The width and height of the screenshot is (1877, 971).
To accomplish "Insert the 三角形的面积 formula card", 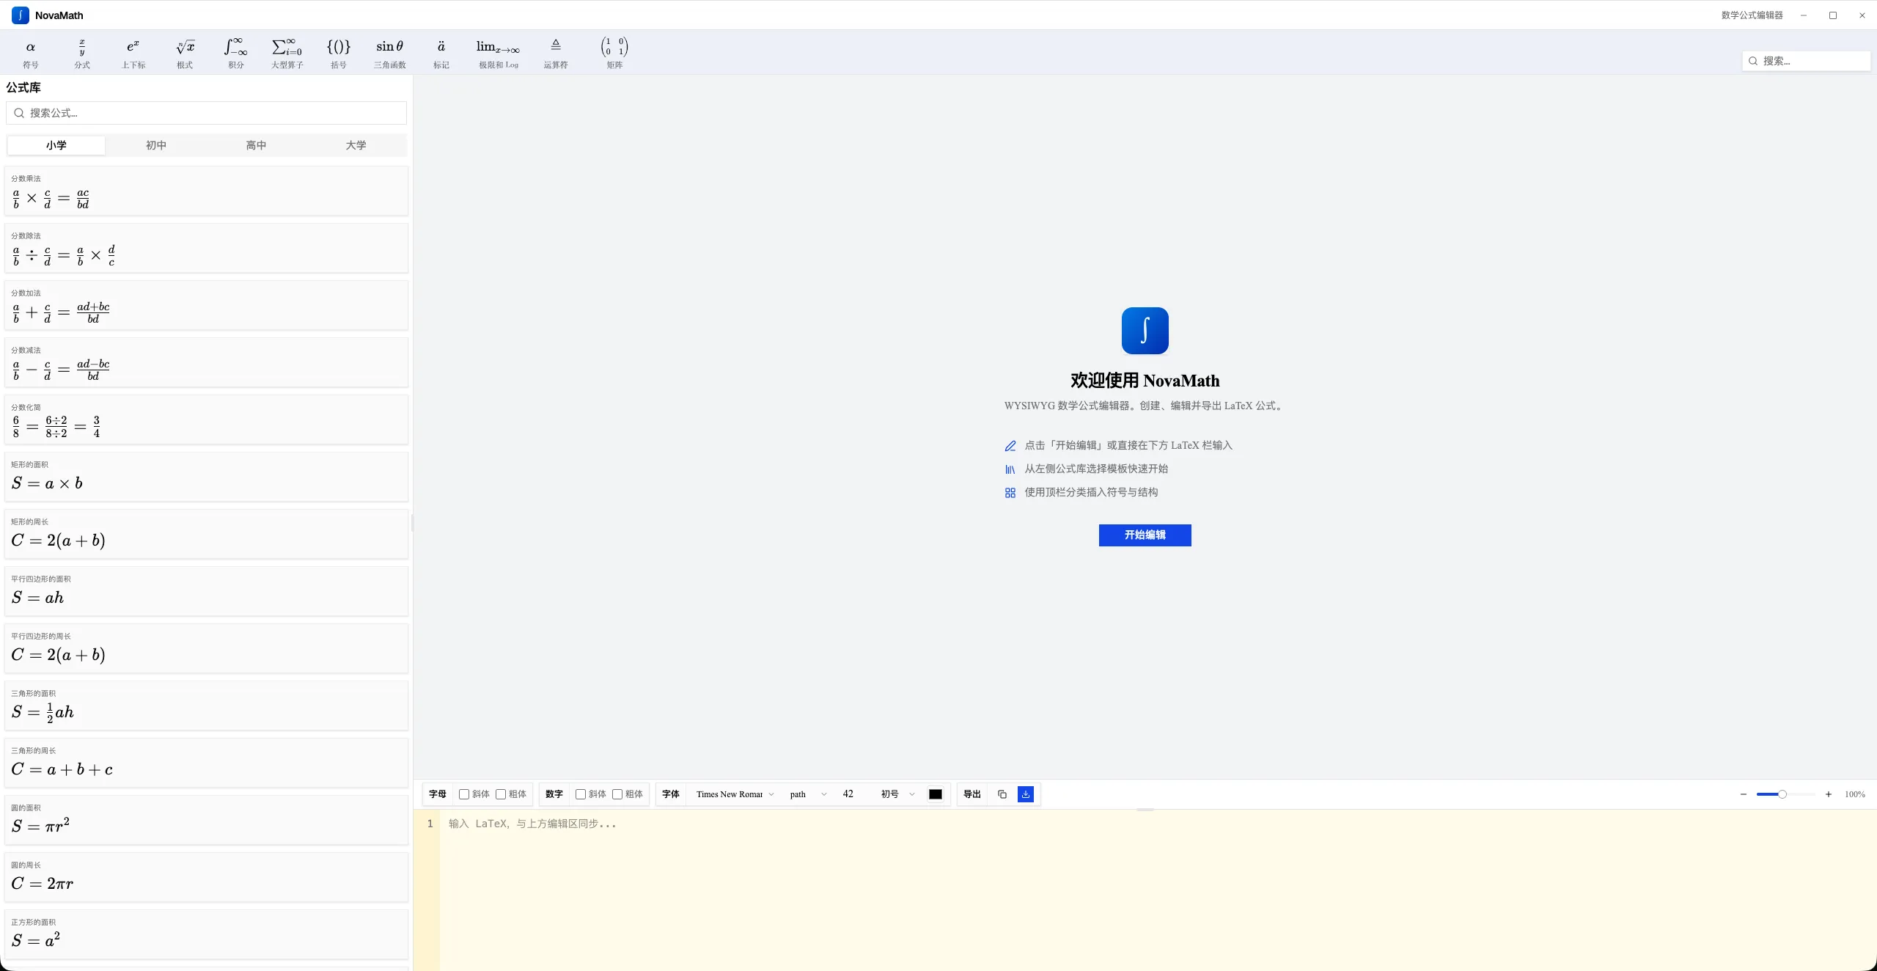I will coord(206,706).
